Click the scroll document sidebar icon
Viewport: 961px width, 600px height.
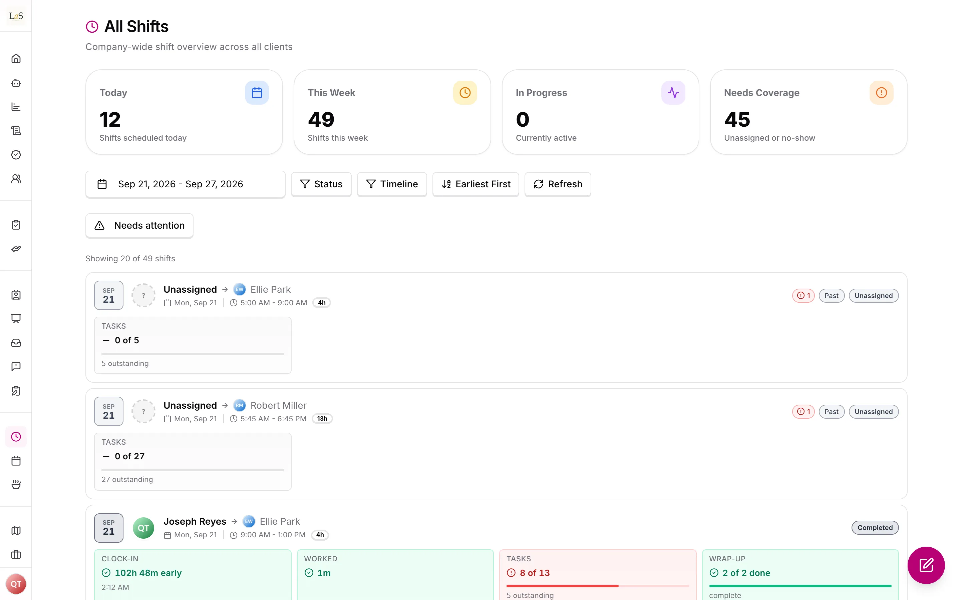coord(16,131)
